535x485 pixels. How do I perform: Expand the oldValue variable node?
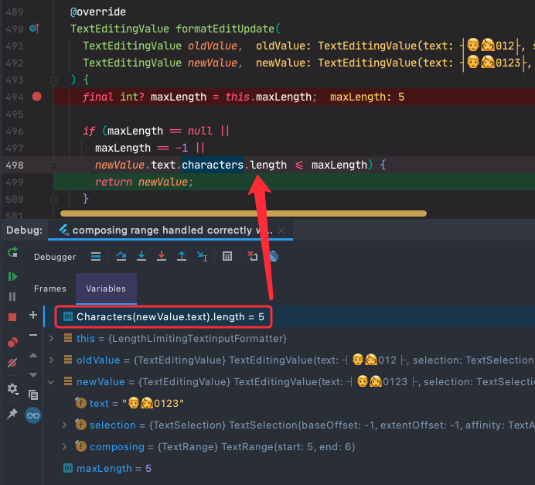pos(51,360)
